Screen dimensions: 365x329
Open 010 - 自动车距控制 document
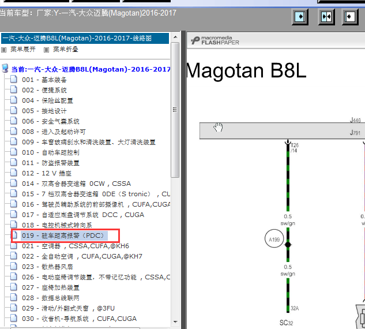(x=51, y=152)
